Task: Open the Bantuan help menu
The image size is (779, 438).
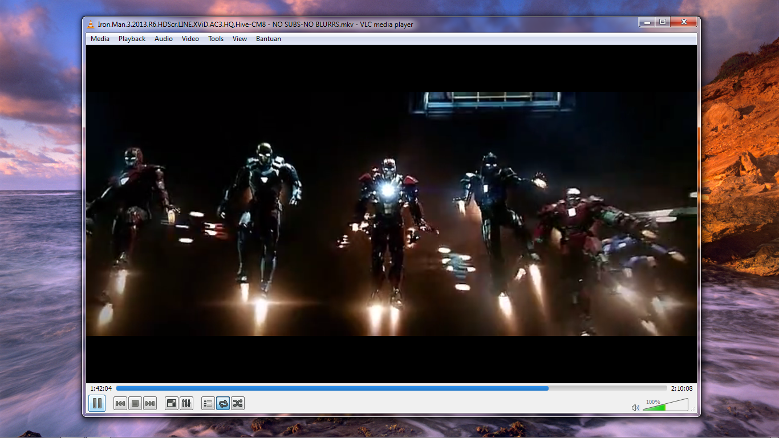Action: [269, 39]
